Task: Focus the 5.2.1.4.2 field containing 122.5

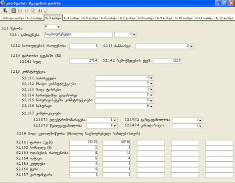Action: 167,61
